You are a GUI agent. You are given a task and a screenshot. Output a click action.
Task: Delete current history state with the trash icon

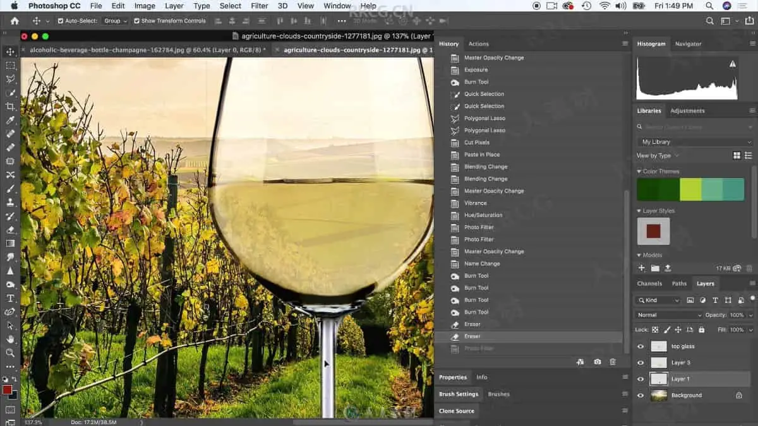[x=612, y=362]
